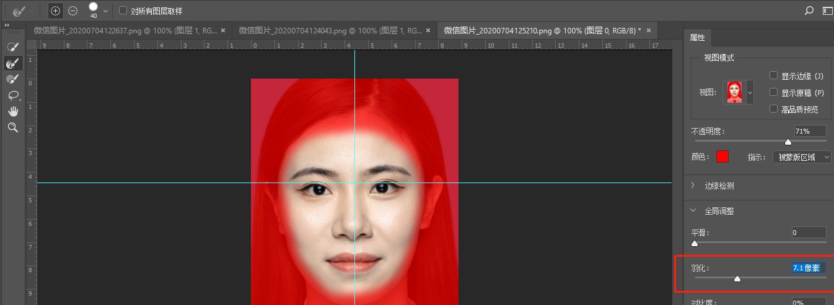
Task: Click the 羽化 value input field
Action: pos(808,268)
